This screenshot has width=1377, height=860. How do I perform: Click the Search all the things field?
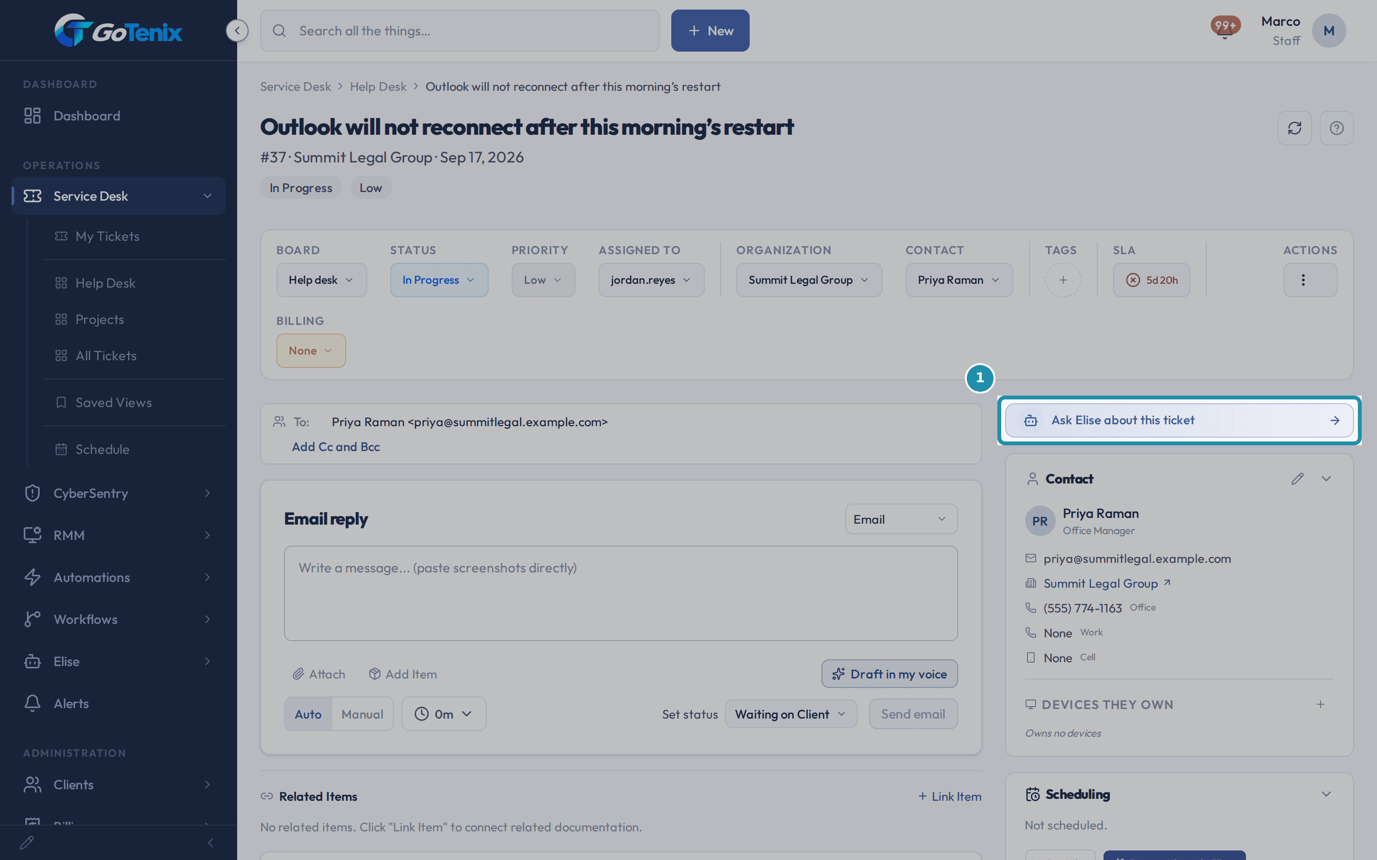click(460, 31)
